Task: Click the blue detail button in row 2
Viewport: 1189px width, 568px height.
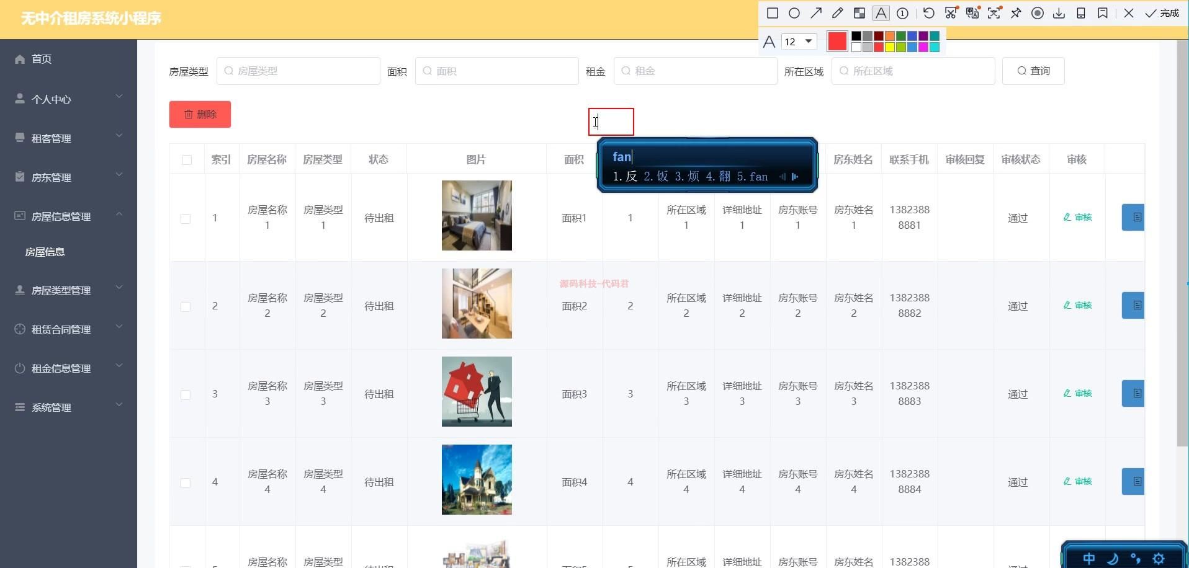Action: click(1133, 305)
